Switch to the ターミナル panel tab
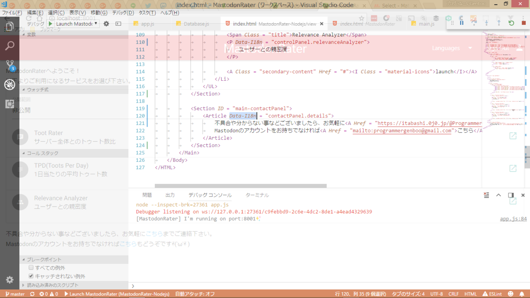 (257, 195)
